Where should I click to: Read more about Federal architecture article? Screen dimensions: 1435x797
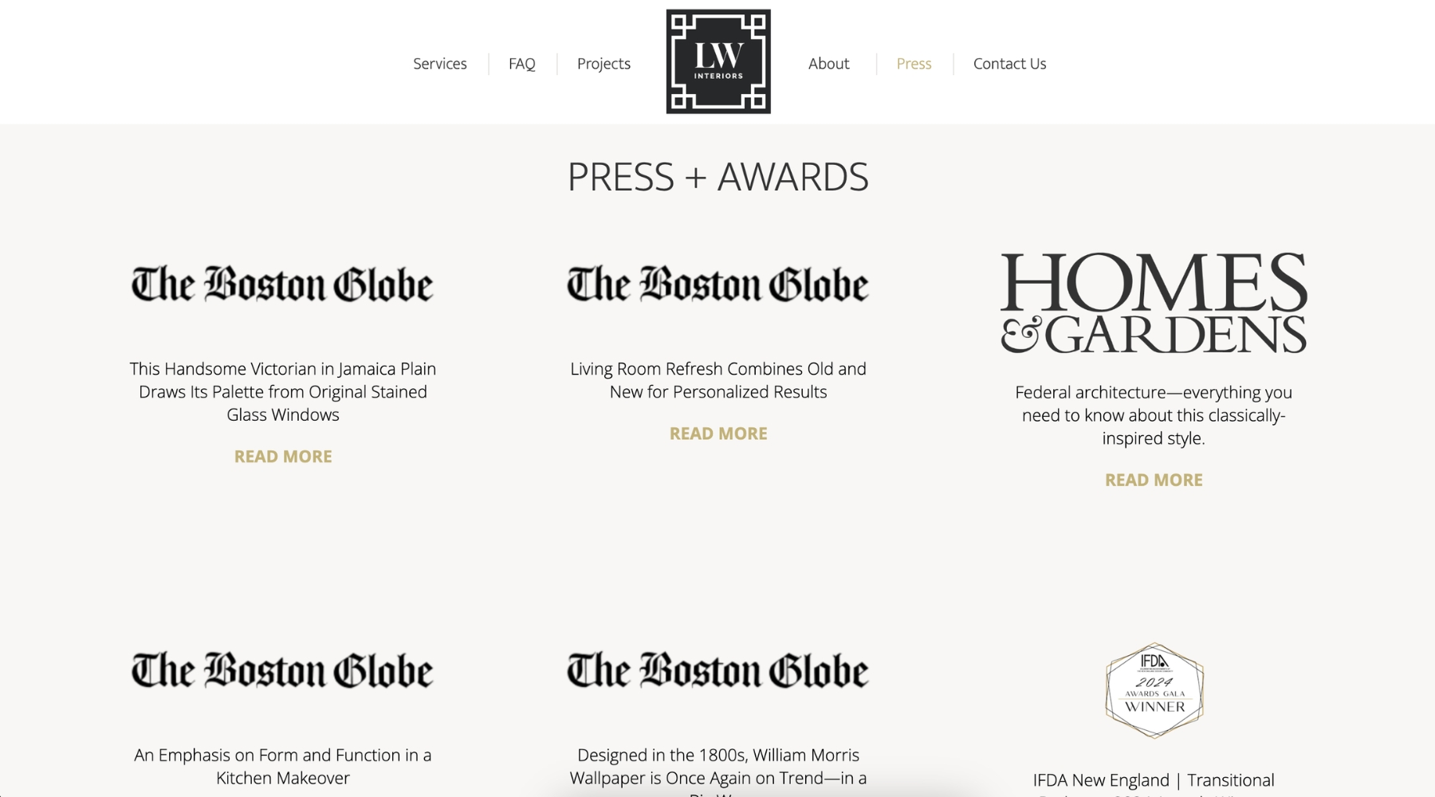1154,480
